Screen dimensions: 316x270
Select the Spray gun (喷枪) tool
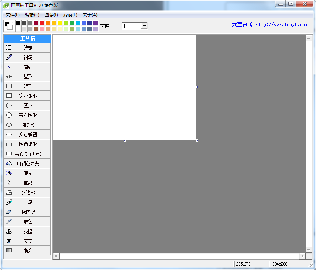(27, 173)
